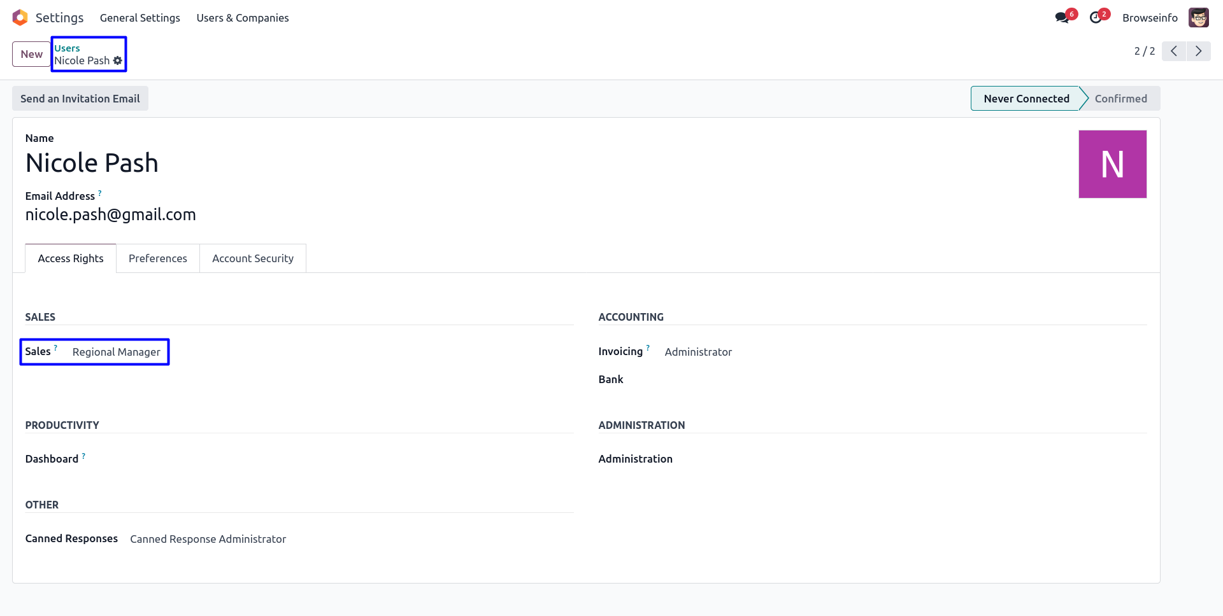Go to previous user record arrow
Screen dimensions: 1223x616
pos(1173,51)
